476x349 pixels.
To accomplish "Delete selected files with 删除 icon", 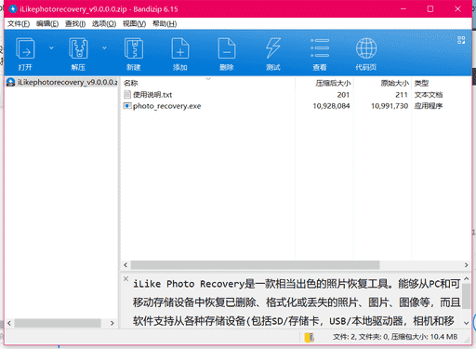I will tap(227, 54).
